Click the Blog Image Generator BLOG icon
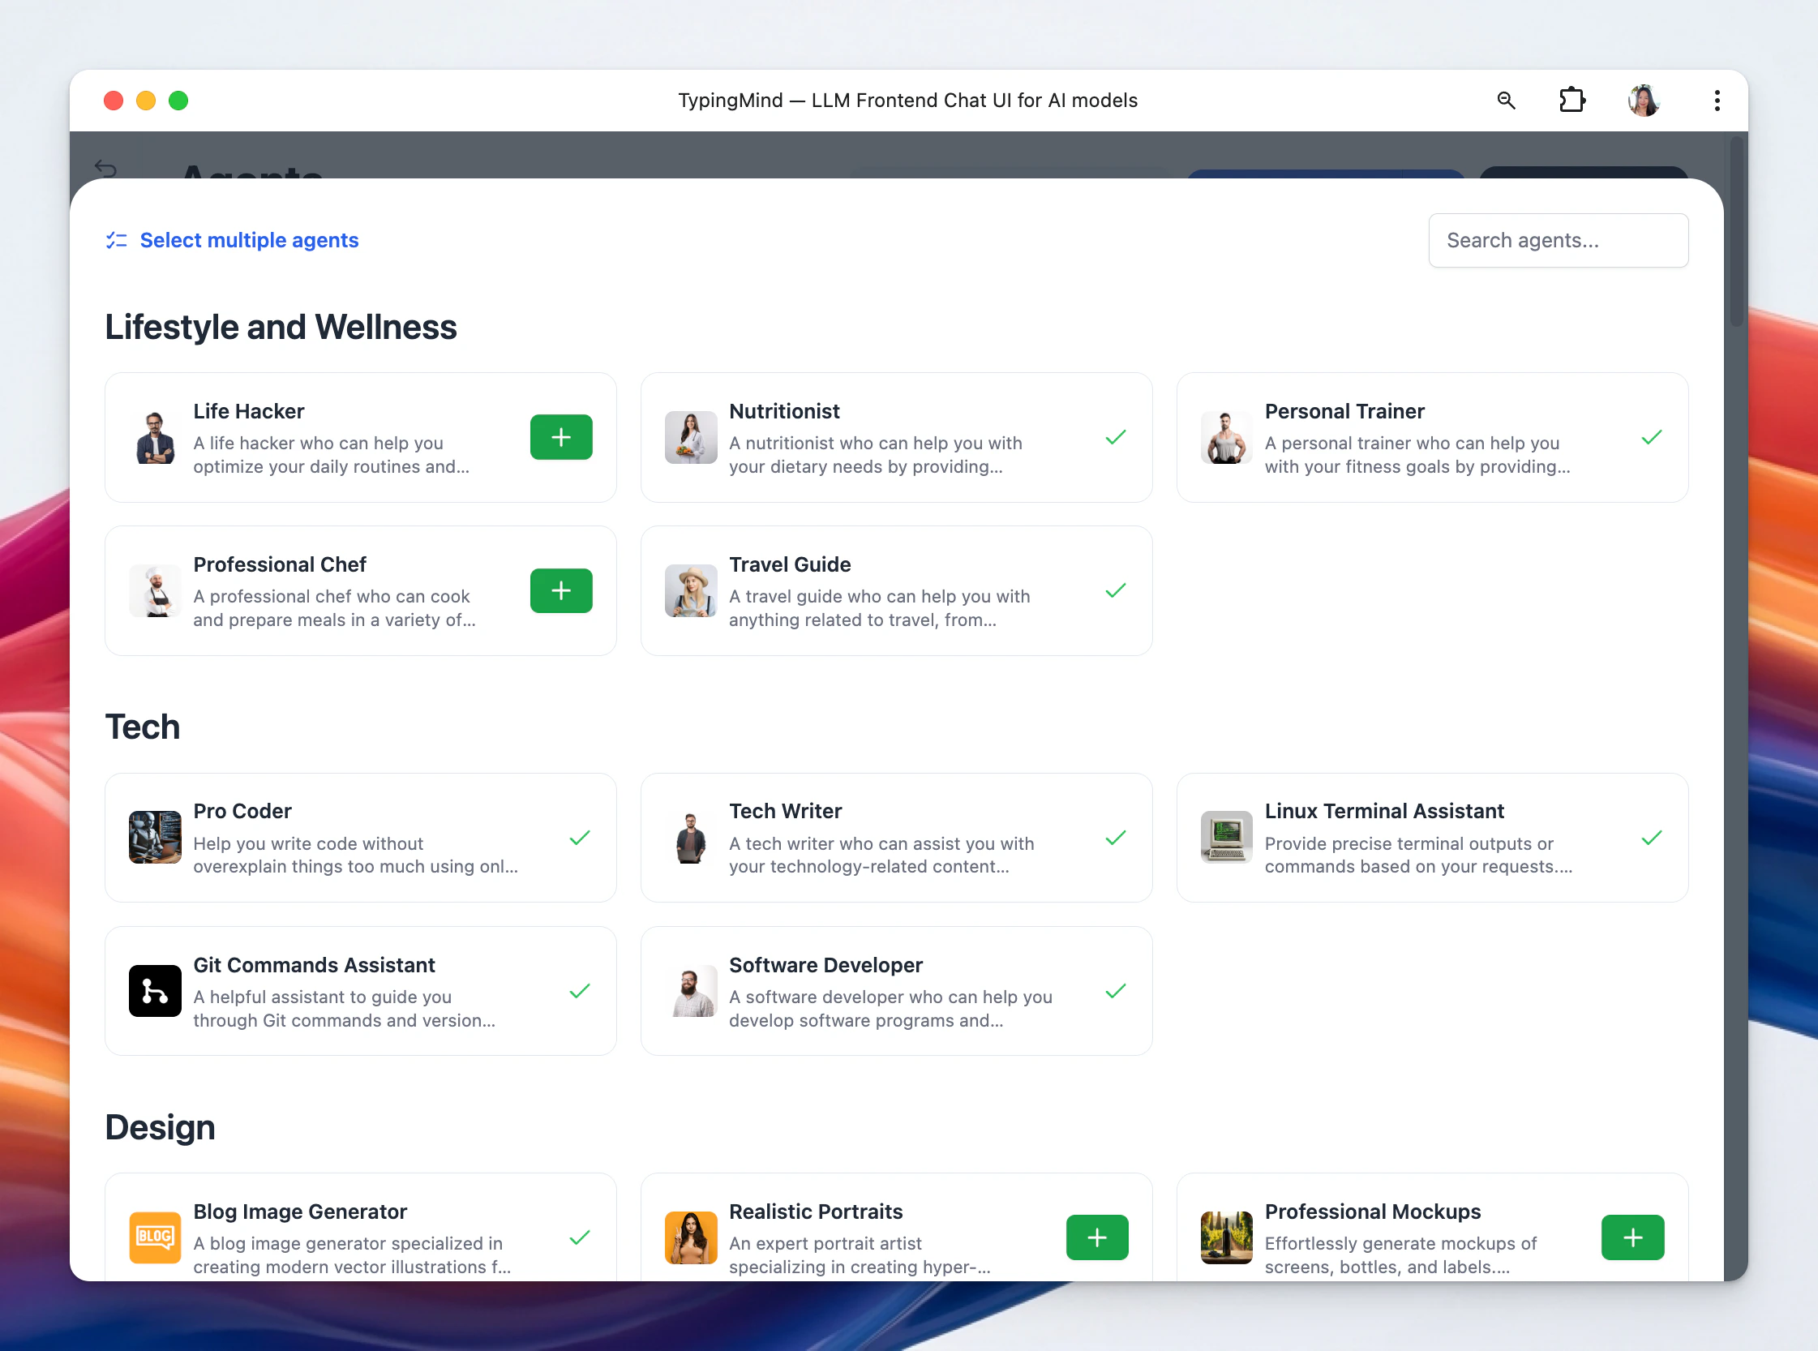Image resolution: width=1818 pixels, height=1351 pixels. coord(155,1237)
